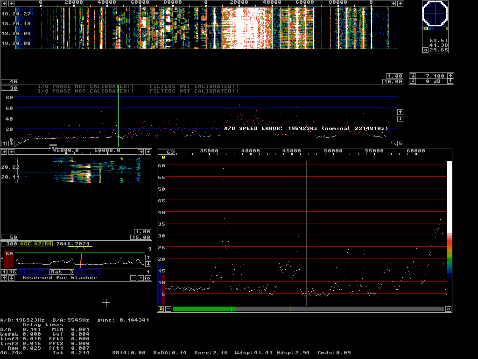Click the minus button below AFC graph
Screen dimensions: 478x359
pos(168,309)
